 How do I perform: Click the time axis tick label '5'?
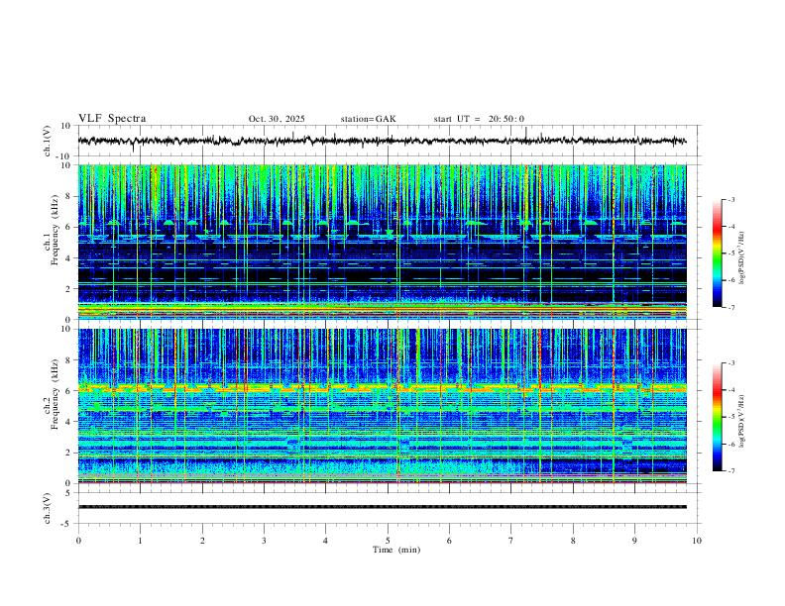388,541
